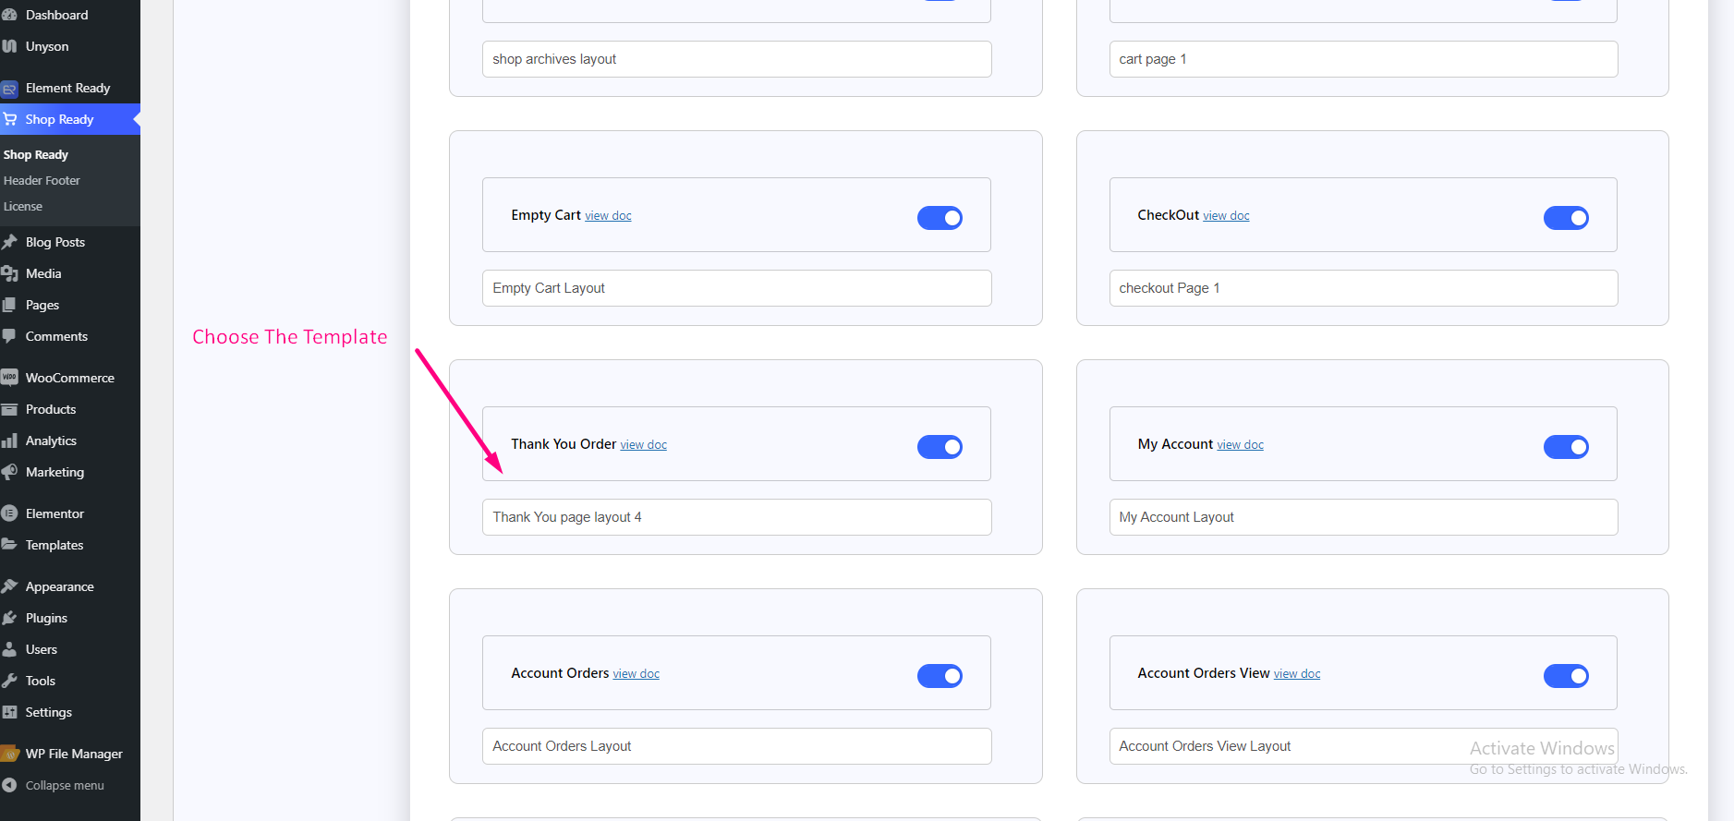
Task: Click the Collapse menu arrow icon
Action: click(10, 785)
